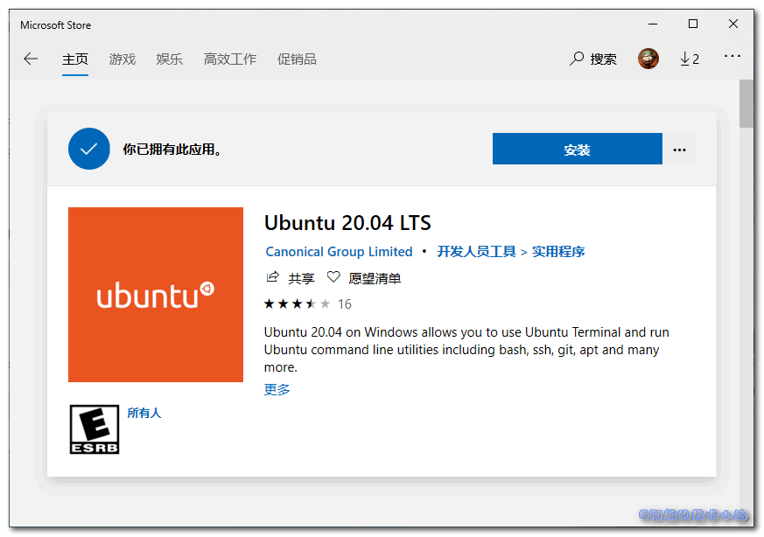Click the ESRB Everyone rating icon

tap(94, 429)
